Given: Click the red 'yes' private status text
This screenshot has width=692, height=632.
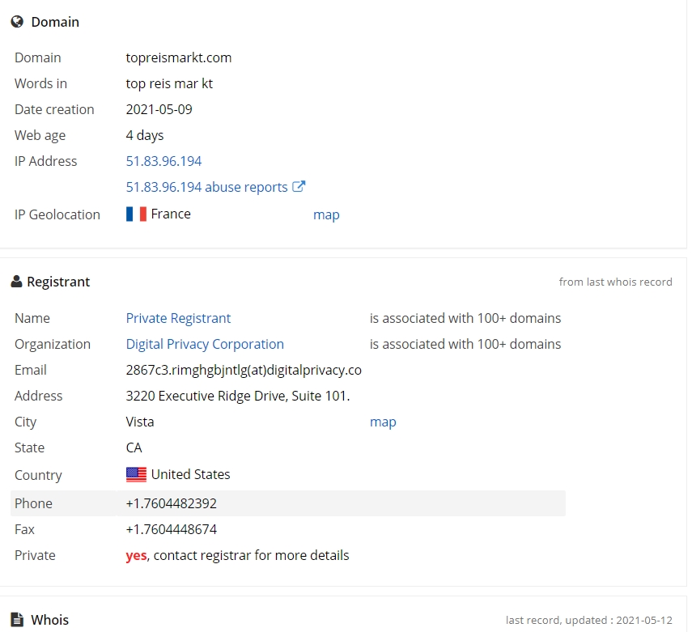Looking at the screenshot, I should click(136, 556).
